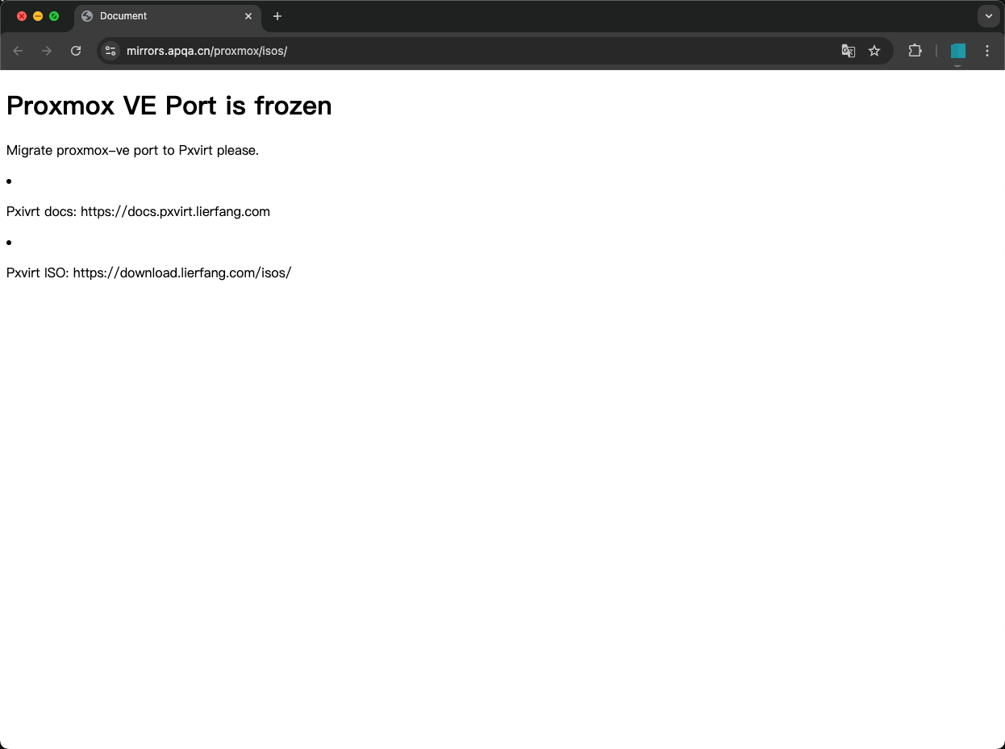Open Chrome's three-dot menu
Image resolution: width=1005 pixels, height=749 pixels.
[987, 51]
